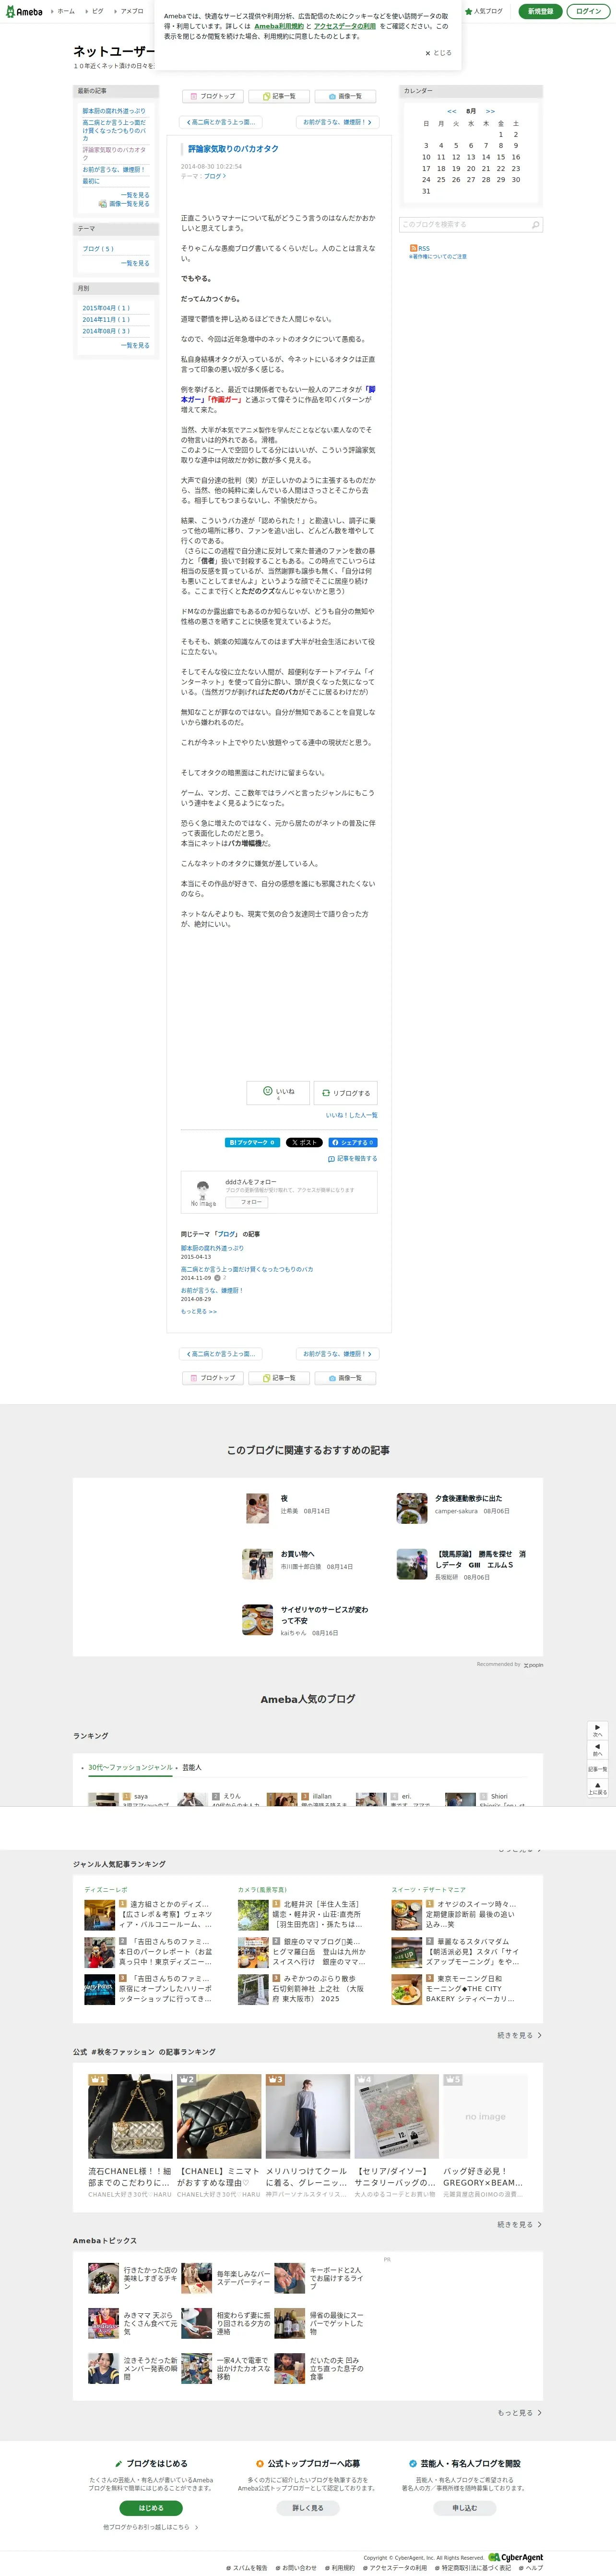Click the いいね smiley button
This screenshot has width=616, height=2576.
click(278, 1092)
